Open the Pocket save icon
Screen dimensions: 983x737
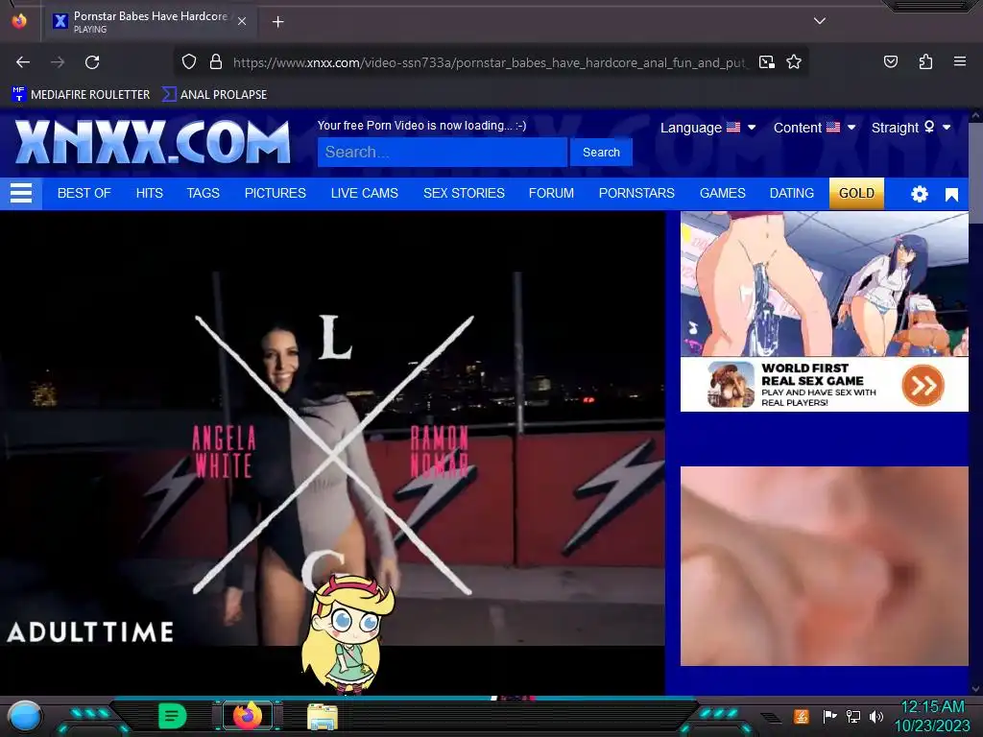point(890,61)
